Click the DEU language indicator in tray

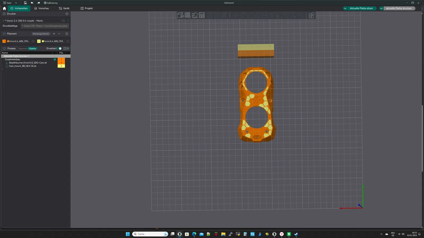click(x=393, y=234)
